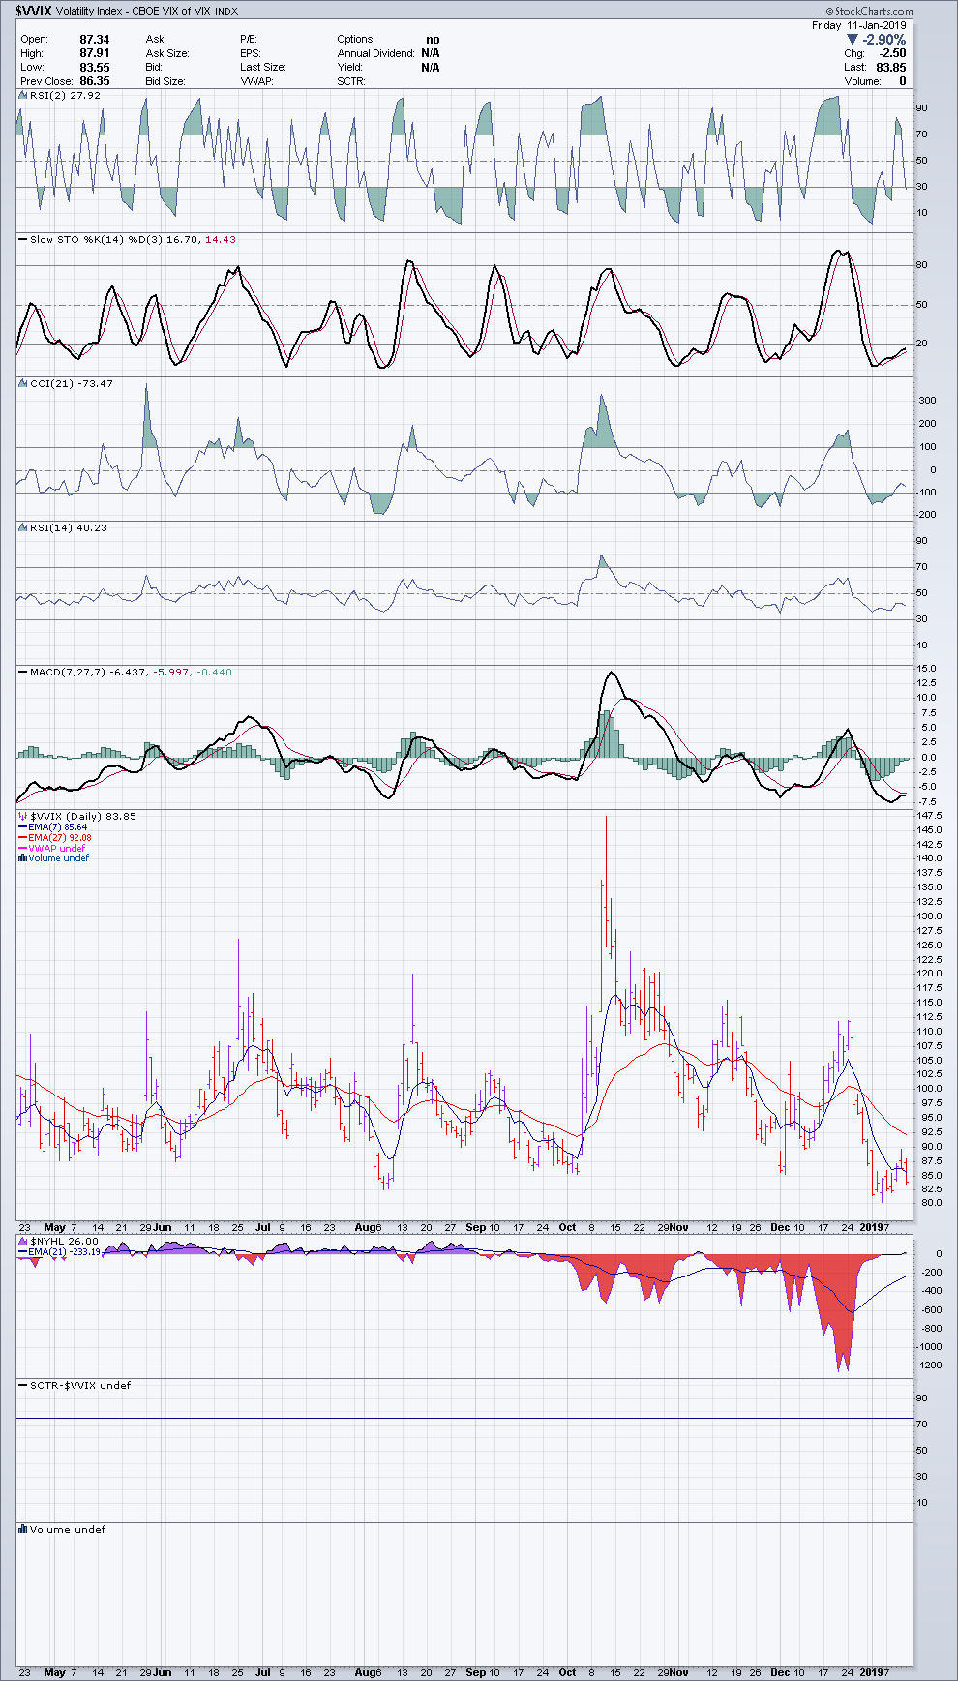Click the down arrow beside -2.90% change
Viewport: 958px width, 1681px height.
(x=852, y=40)
